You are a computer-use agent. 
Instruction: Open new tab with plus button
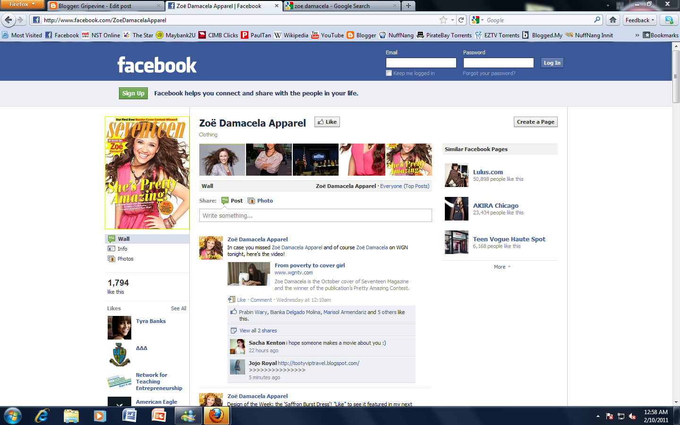(x=408, y=6)
